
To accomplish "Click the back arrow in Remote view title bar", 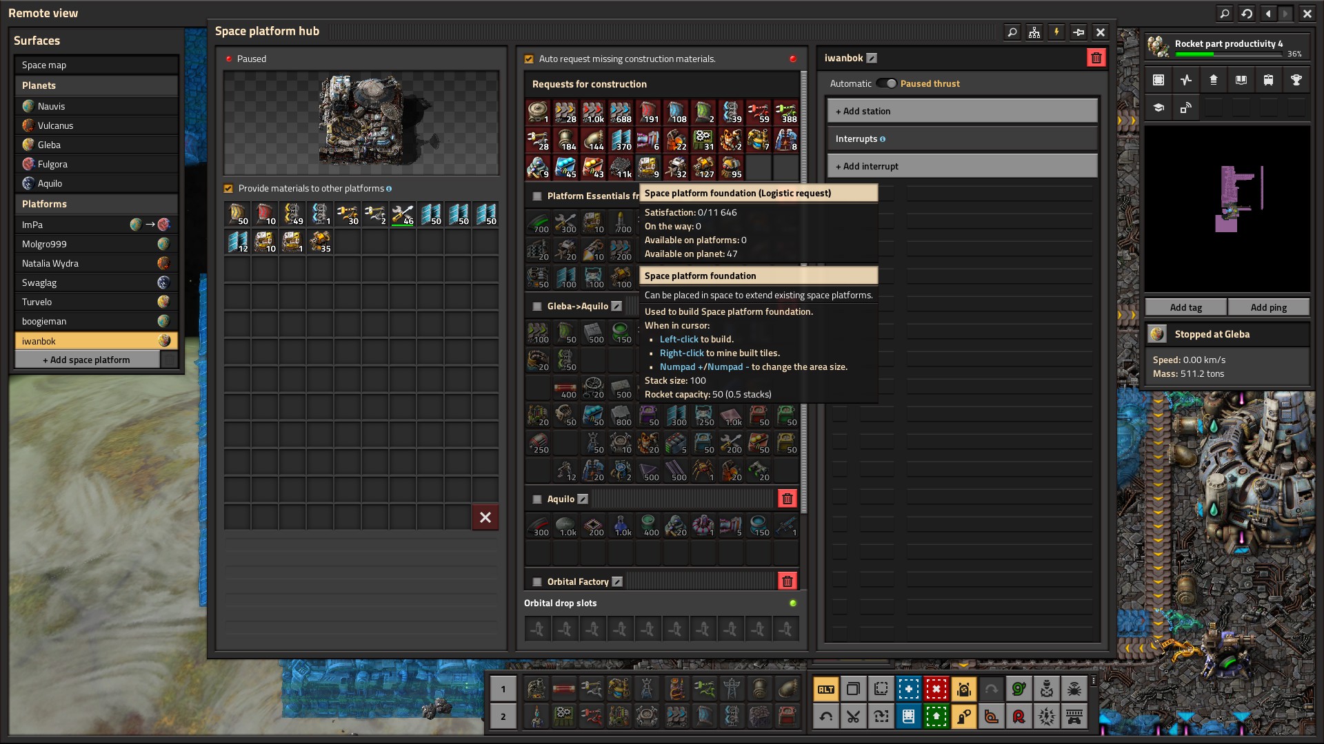I will click(x=1268, y=13).
